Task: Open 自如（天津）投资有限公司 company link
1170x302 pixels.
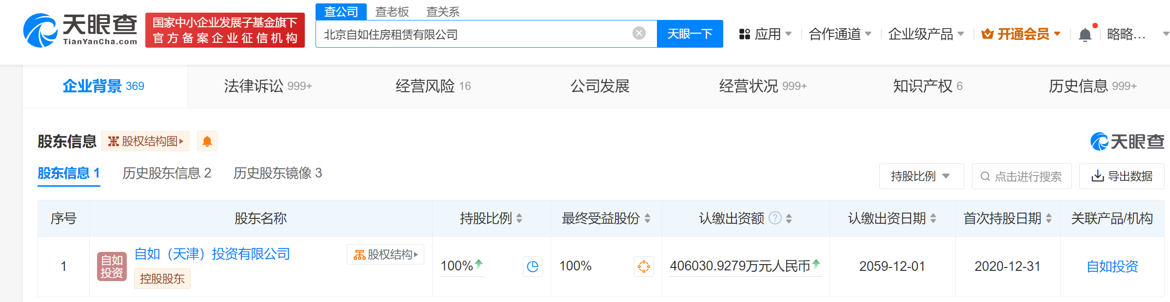Action: (212, 254)
